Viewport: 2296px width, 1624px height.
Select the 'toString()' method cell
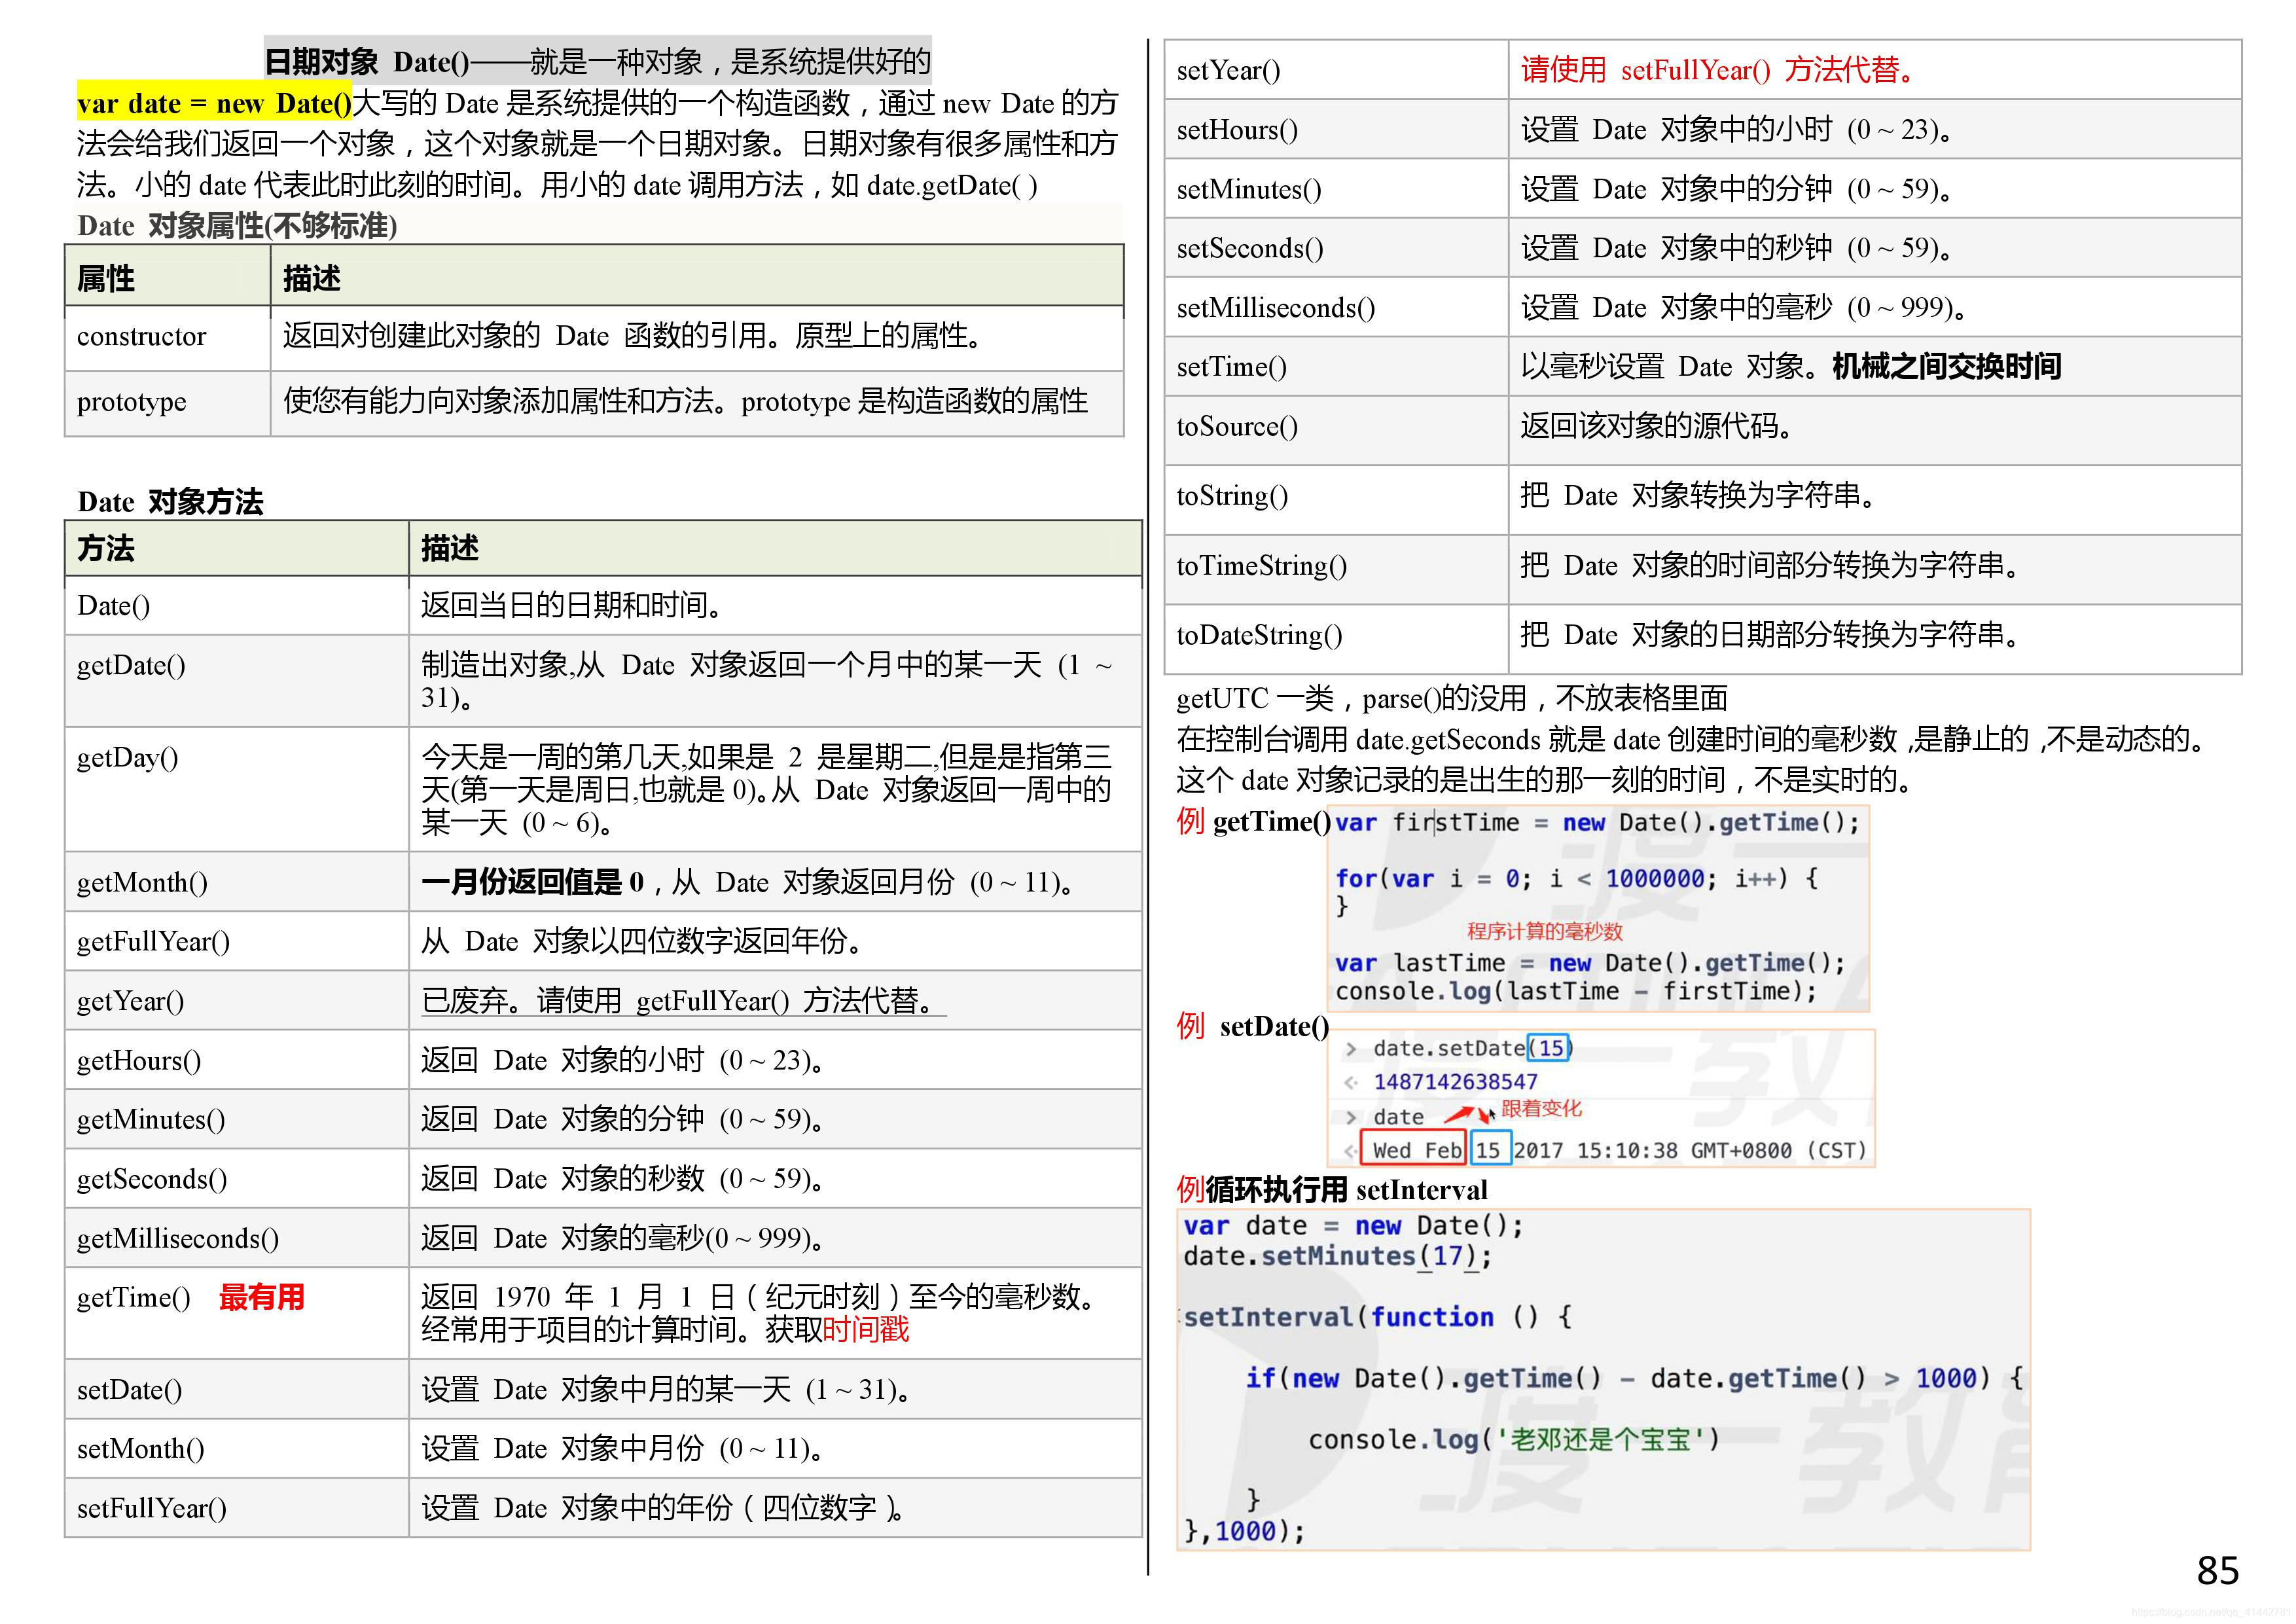1337,499
